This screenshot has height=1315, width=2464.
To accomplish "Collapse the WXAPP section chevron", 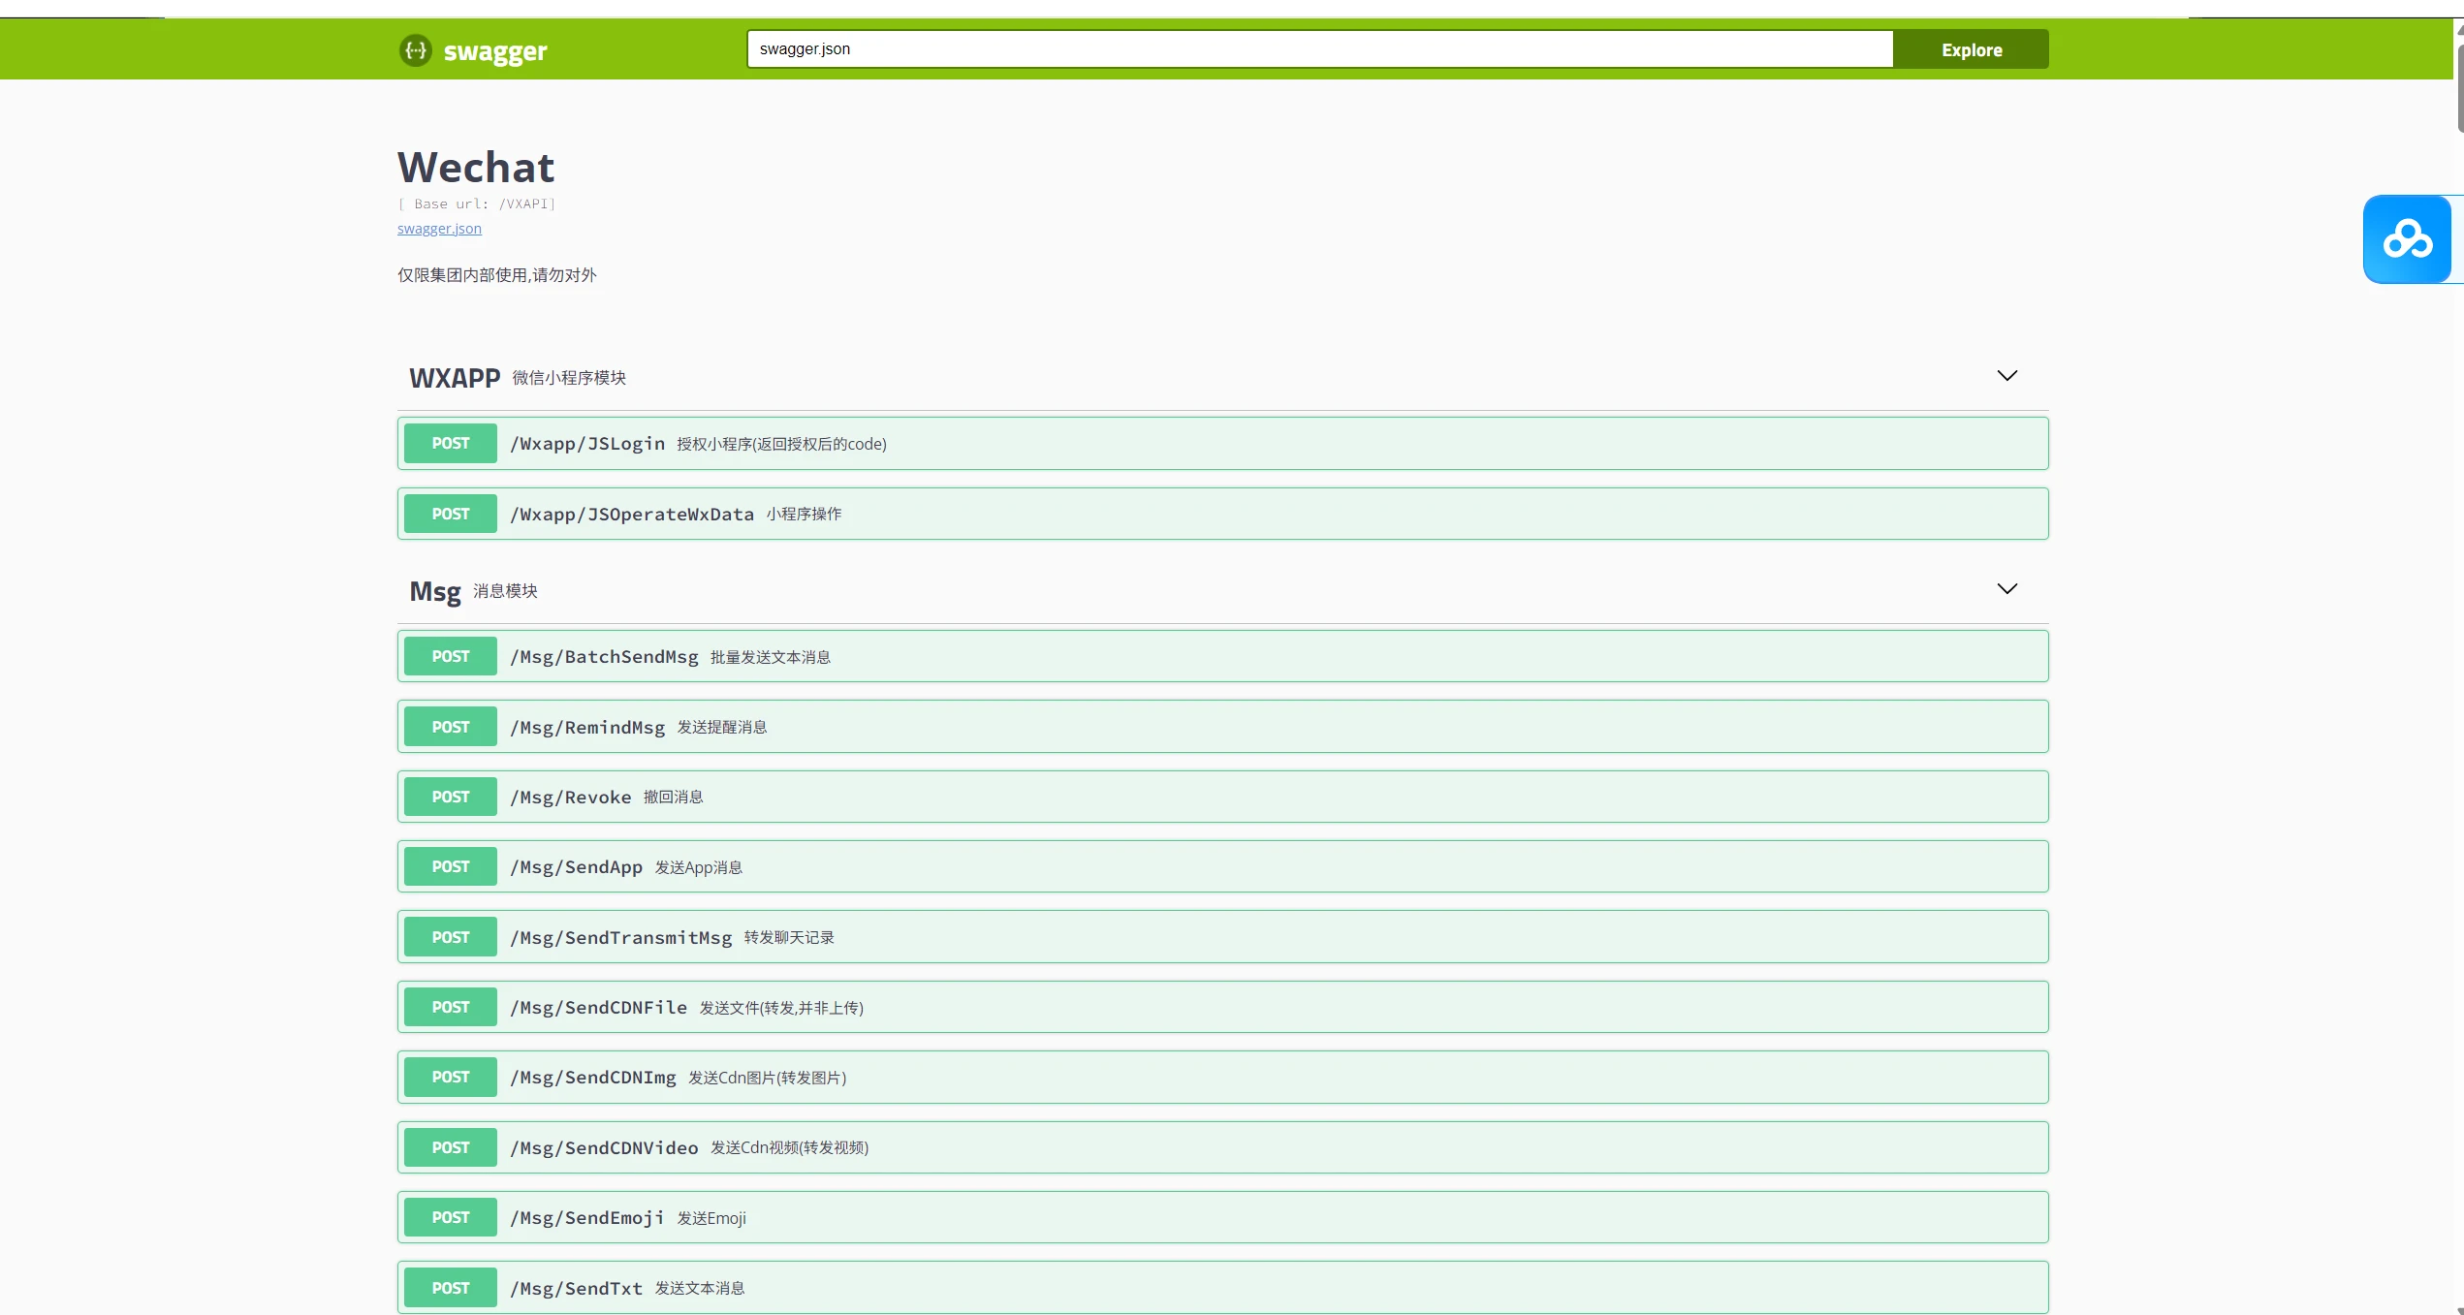I will coord(2006,376).
